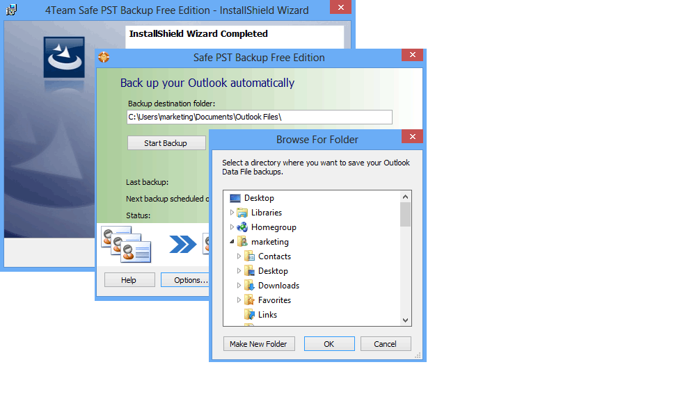The height and width of the screenshot is (417, 696).
Task: Select the Favorites folder label
Action: point(274,300)
